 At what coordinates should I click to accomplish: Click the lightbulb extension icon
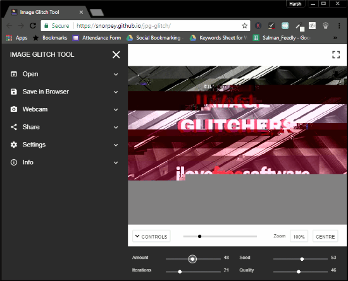[x=326, y=26]
